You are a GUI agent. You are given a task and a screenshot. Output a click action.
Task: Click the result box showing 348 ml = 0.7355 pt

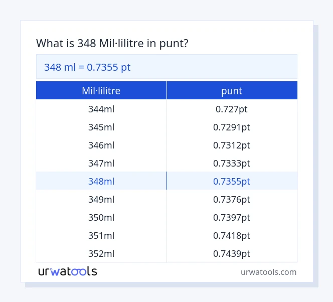tap(166, 67)
